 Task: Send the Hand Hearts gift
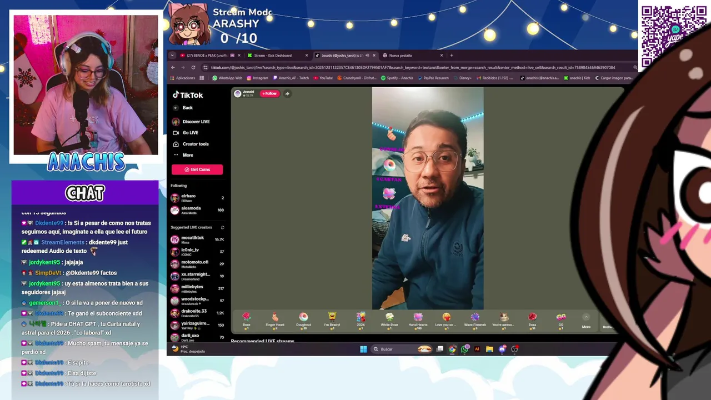tap(418, 321)
